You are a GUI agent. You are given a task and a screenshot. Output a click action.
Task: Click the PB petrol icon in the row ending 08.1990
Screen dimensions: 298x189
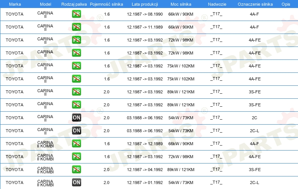coord(77,14)
